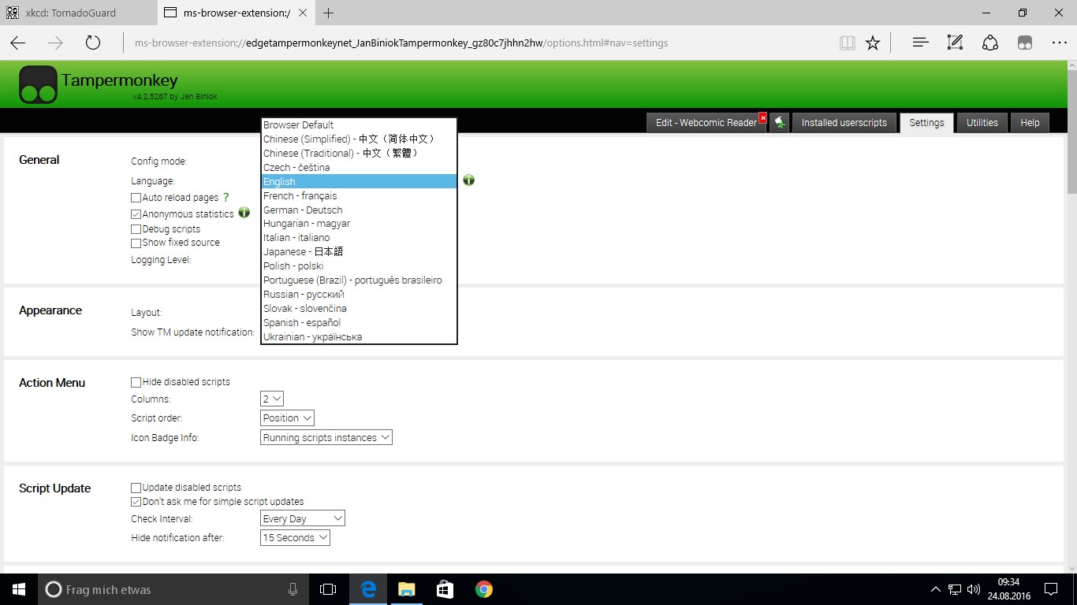Check Hide disabled scripts
Viewport: 1077px width, 605px height.
(x=136, y=382)
